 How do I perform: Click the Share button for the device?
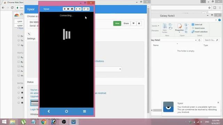[x=126, y=23]
